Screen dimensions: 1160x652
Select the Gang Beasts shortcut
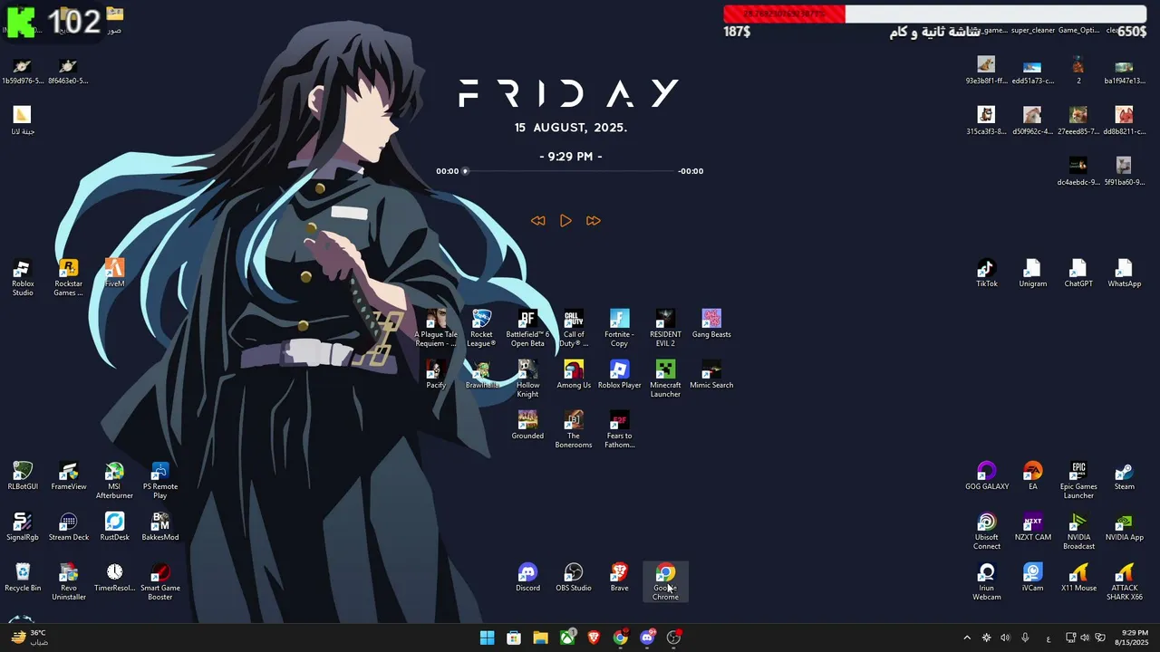(711, 324)
